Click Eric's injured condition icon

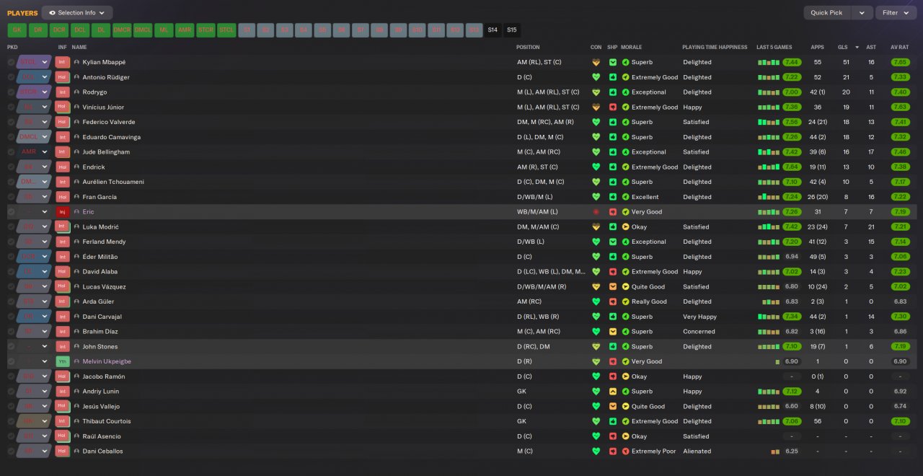pos(596,212)
